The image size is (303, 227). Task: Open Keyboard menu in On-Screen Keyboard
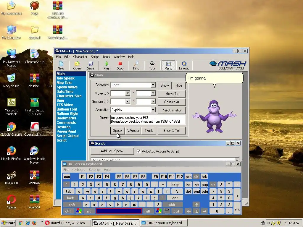coord(78,170)
